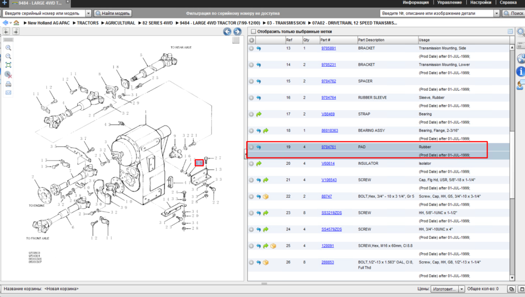Open the Информация menu
The image size is (525, 297).
(415, 2)
